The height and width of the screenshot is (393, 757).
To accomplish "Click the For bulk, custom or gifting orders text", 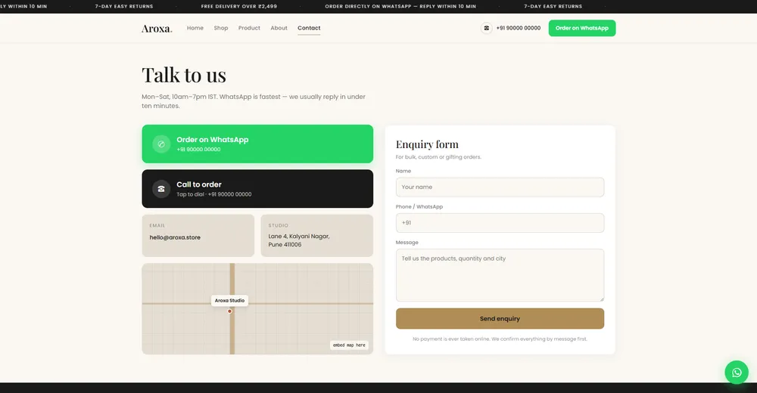I will tap(438, 156).
